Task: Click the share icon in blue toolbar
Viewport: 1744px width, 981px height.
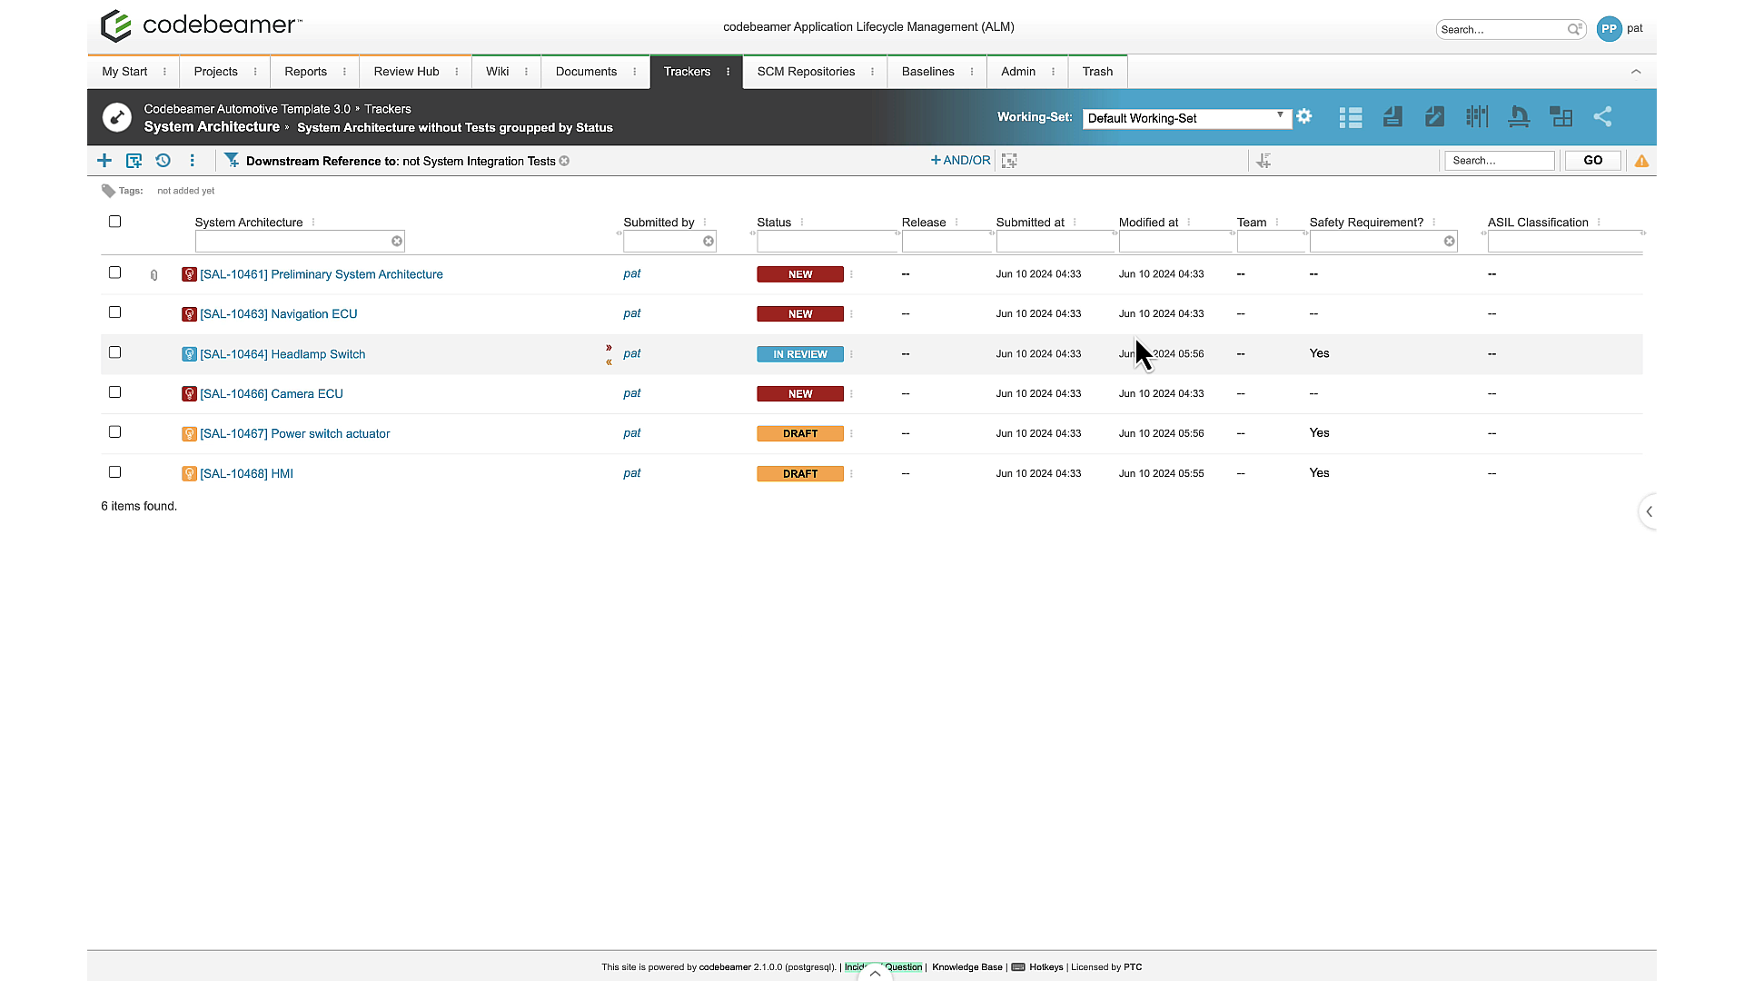Action: [x=1602, y=117]
